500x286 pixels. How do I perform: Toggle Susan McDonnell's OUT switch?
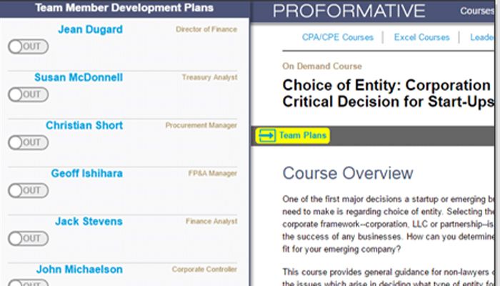(28, 94)
